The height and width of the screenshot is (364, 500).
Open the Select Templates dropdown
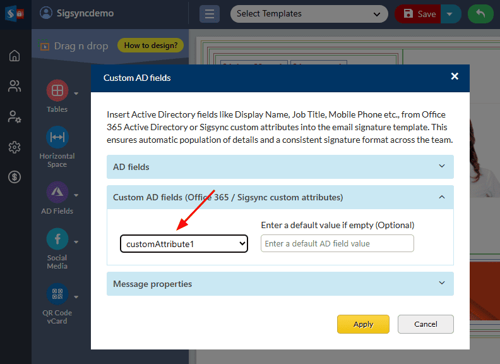[309, 14]
